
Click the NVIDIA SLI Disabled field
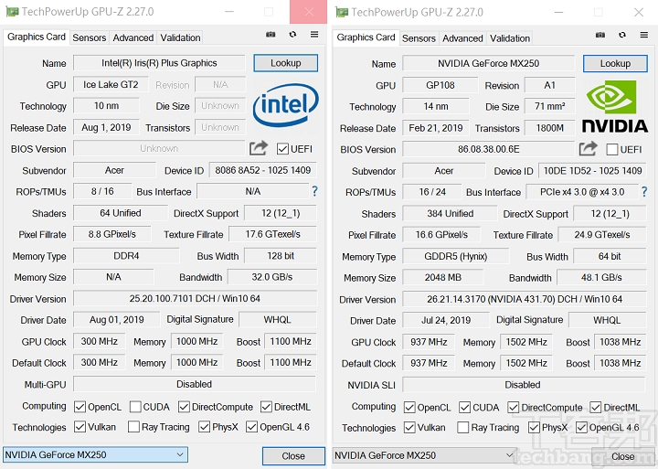pos(525,385)
